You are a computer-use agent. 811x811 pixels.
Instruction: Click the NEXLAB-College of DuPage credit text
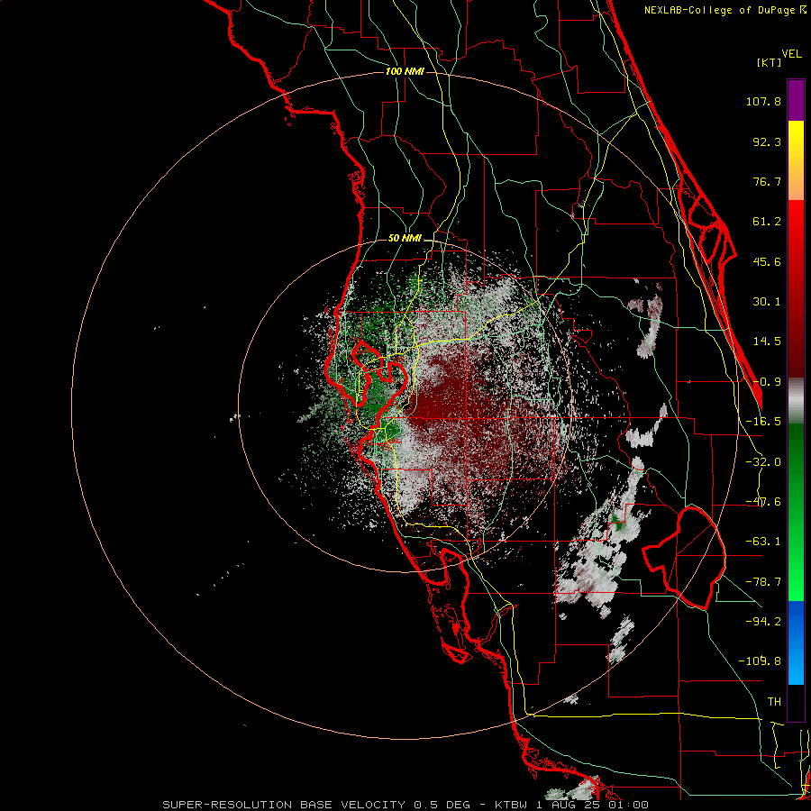(x=724, y=10)
